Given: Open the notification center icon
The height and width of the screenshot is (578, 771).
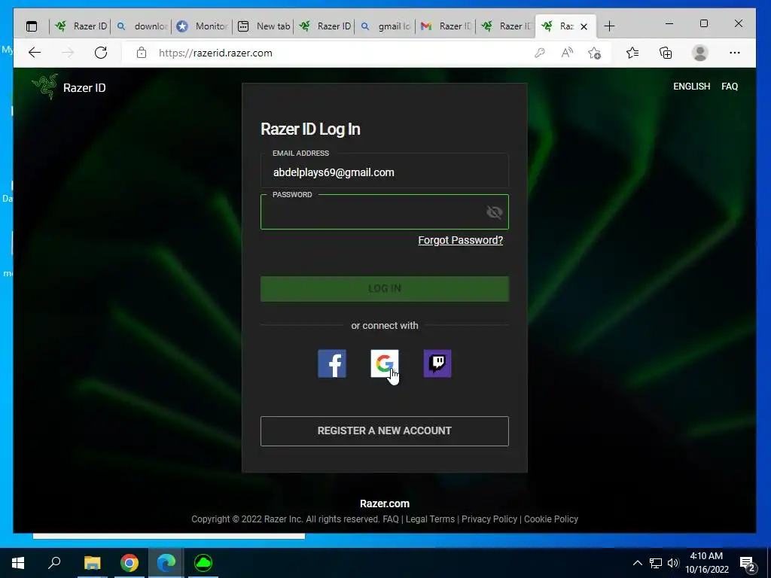Looking at the screenshot, I should coord(748,564).
